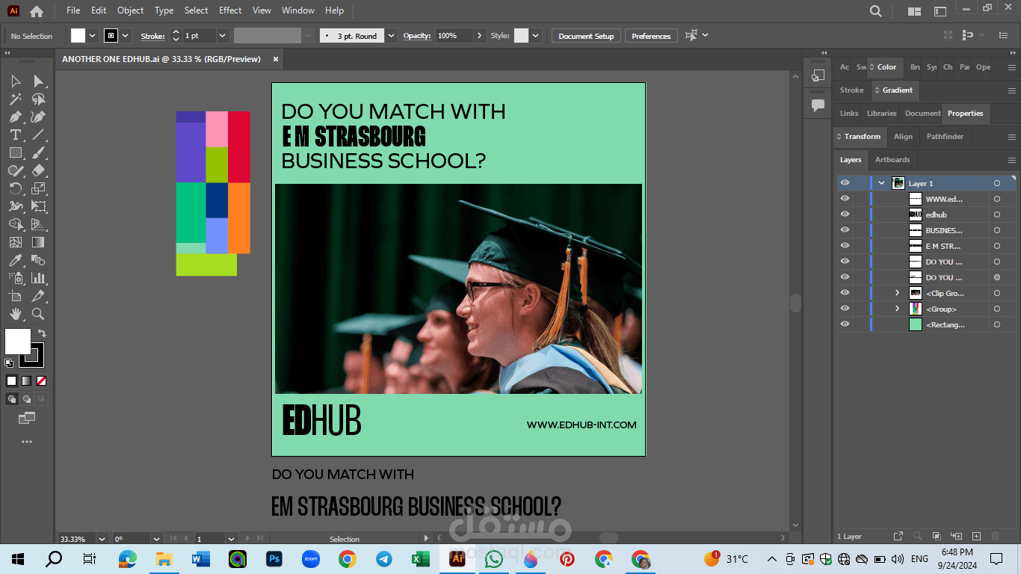Open the Style dropdown arrow
Viewport: 1021px width, 574px height.
[534, 36]
